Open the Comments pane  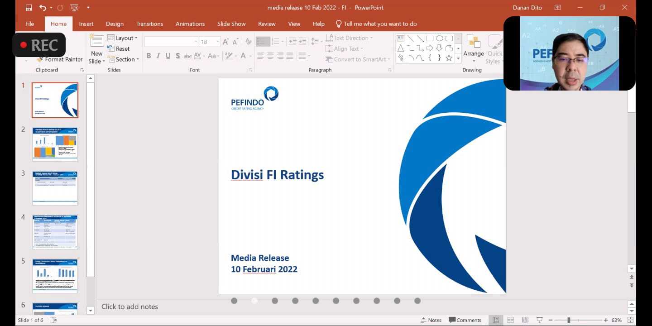(x=465, y=320)
